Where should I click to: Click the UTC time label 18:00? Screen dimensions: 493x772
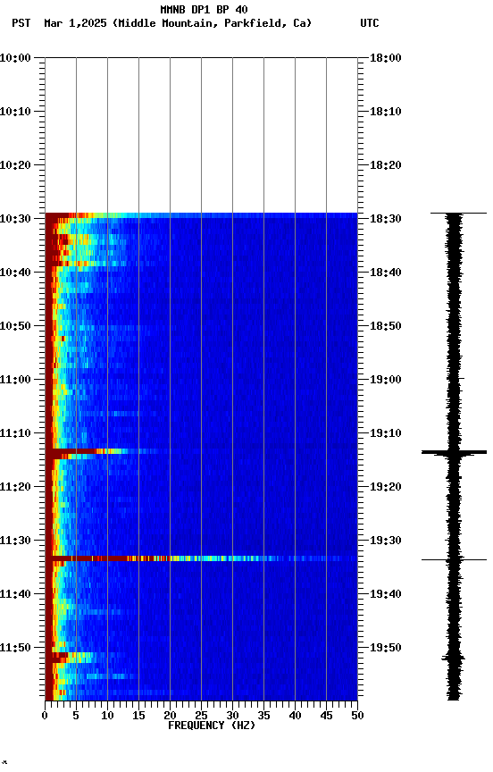[x=386, y=58]
